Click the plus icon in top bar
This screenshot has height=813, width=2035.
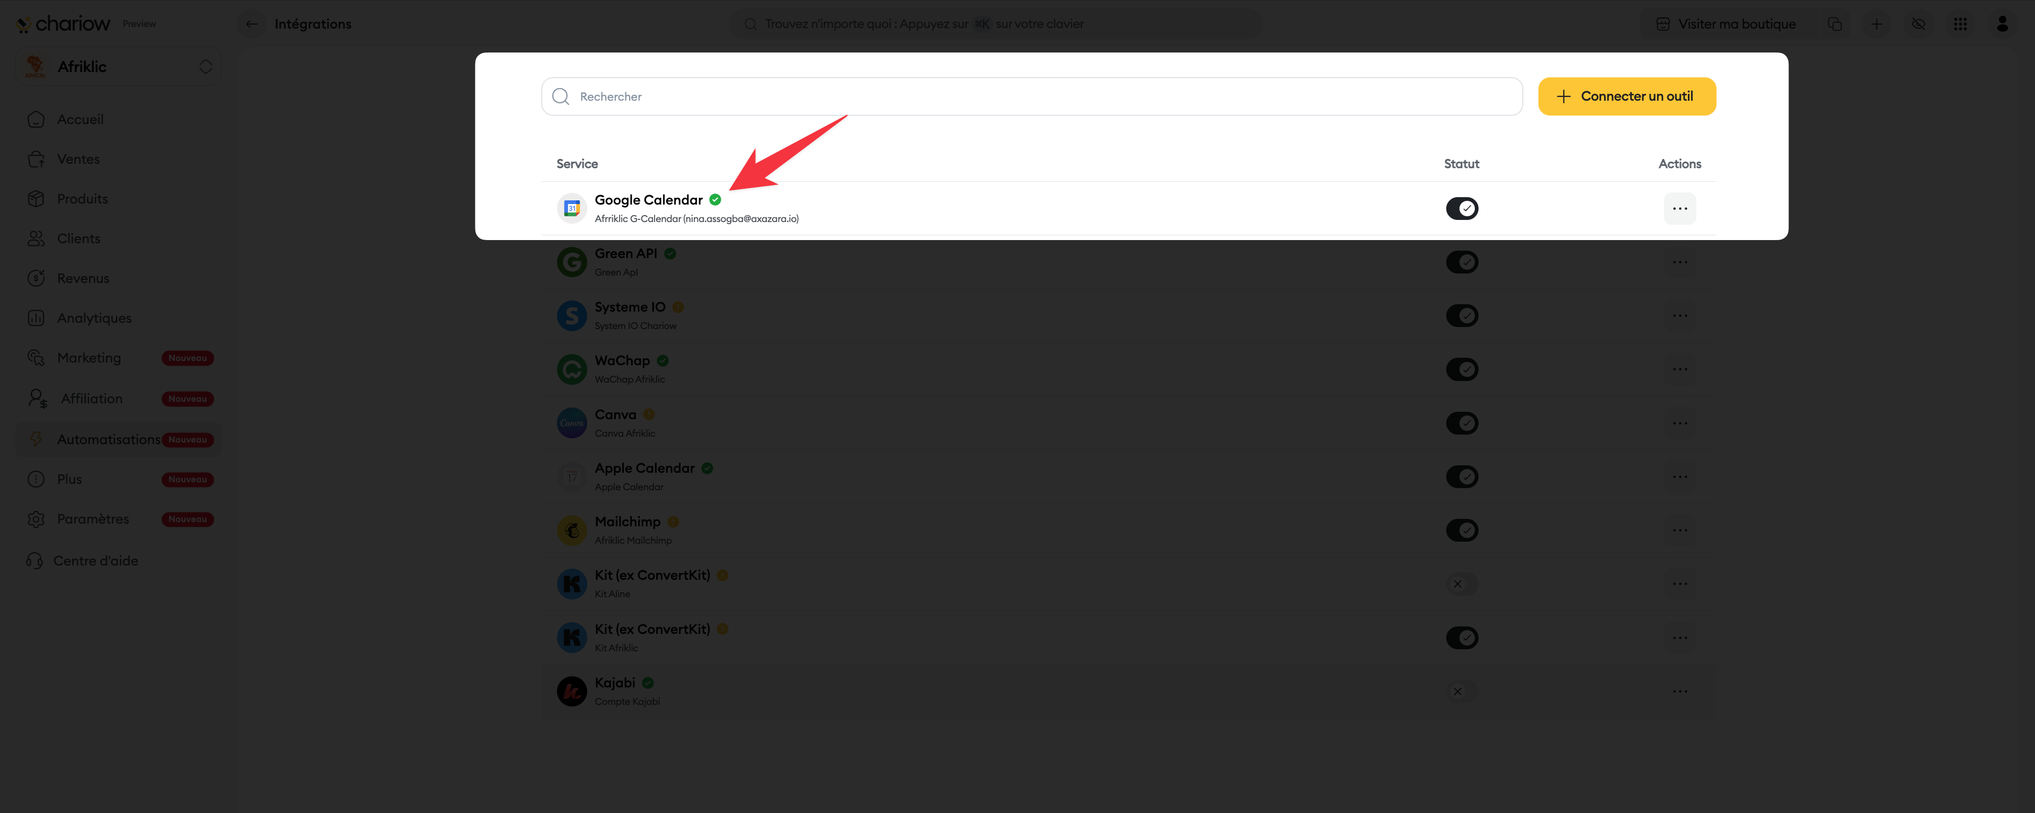click(1876, 24)
